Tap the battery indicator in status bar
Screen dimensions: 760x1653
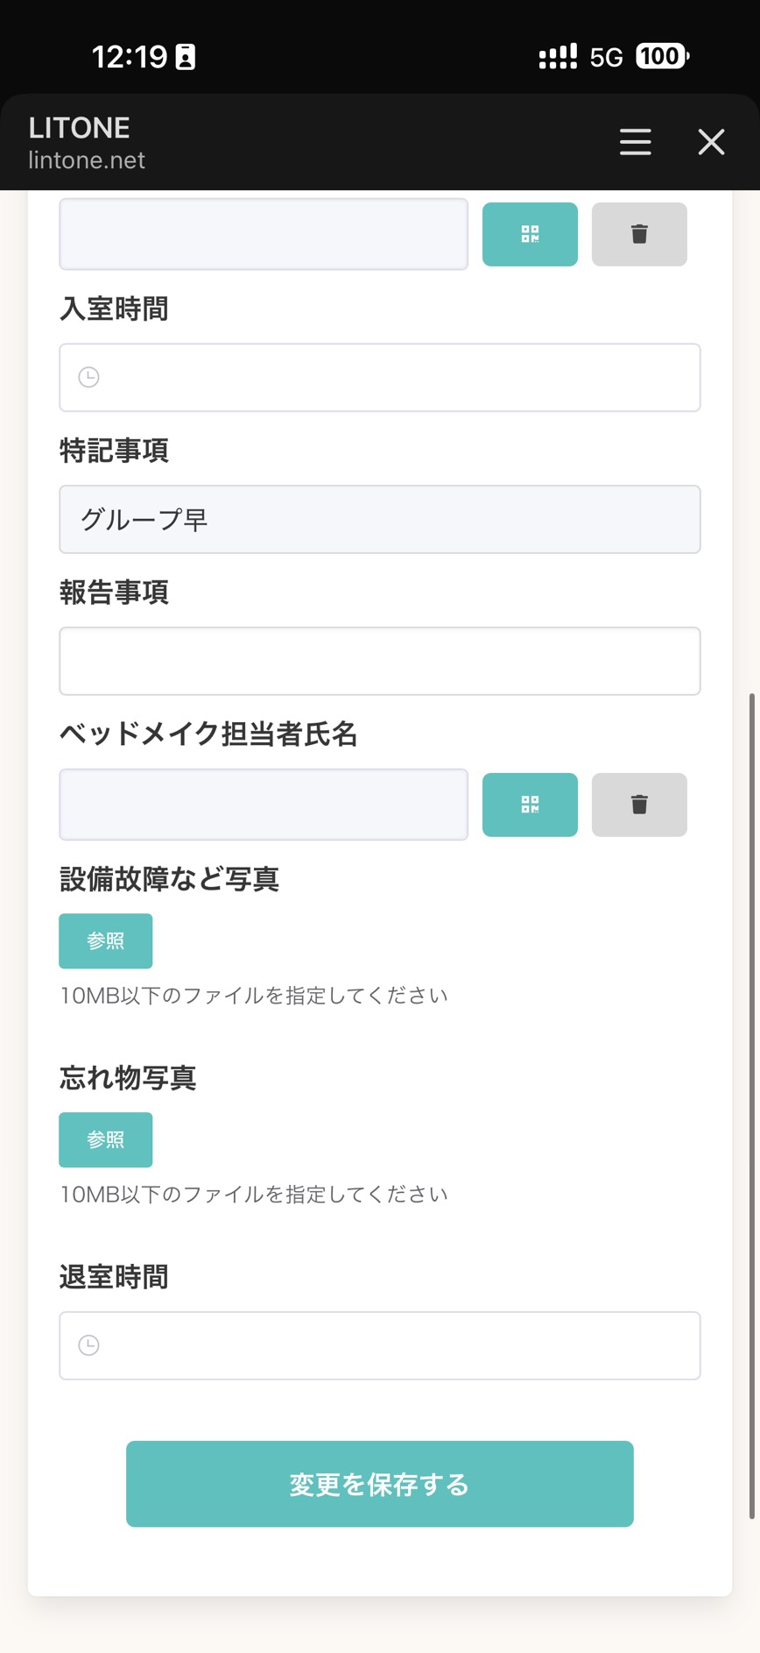click(662, 56)
